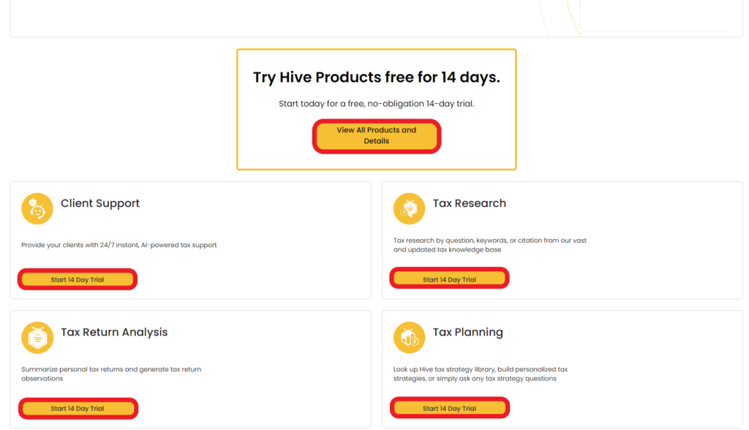
Task: Click the "Try Hive Products free" headline
Action: (376, 78)
